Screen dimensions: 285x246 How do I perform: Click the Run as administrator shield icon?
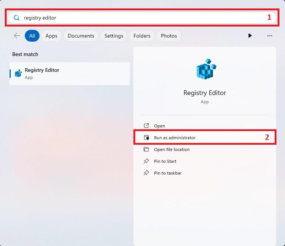click(x=146, y=138)
